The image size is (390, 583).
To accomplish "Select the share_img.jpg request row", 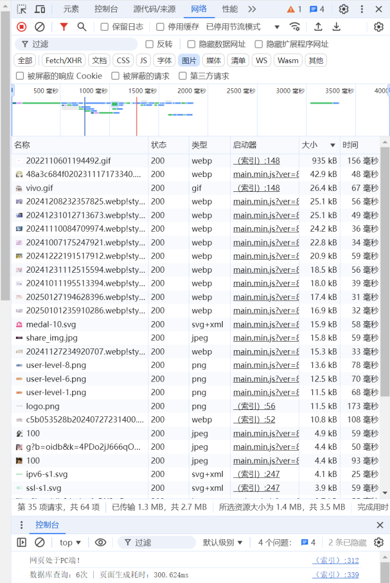I will (196, 338).
